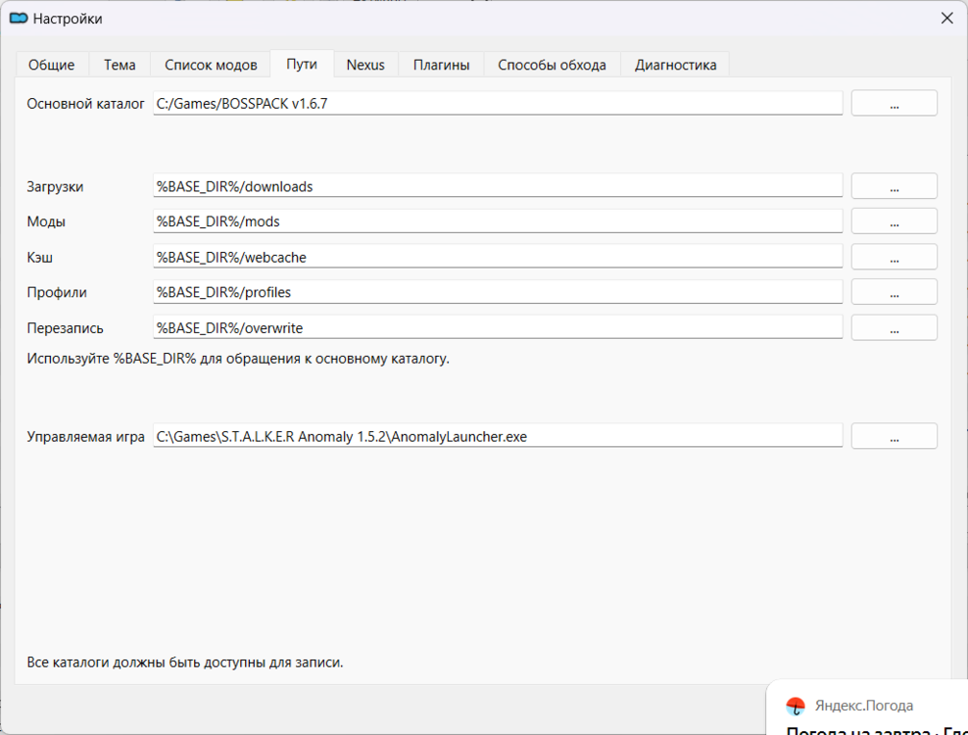Viewport: 968px width, 735px height.
Task: Browse for the Кэш folder
Action: click(894, 257)
